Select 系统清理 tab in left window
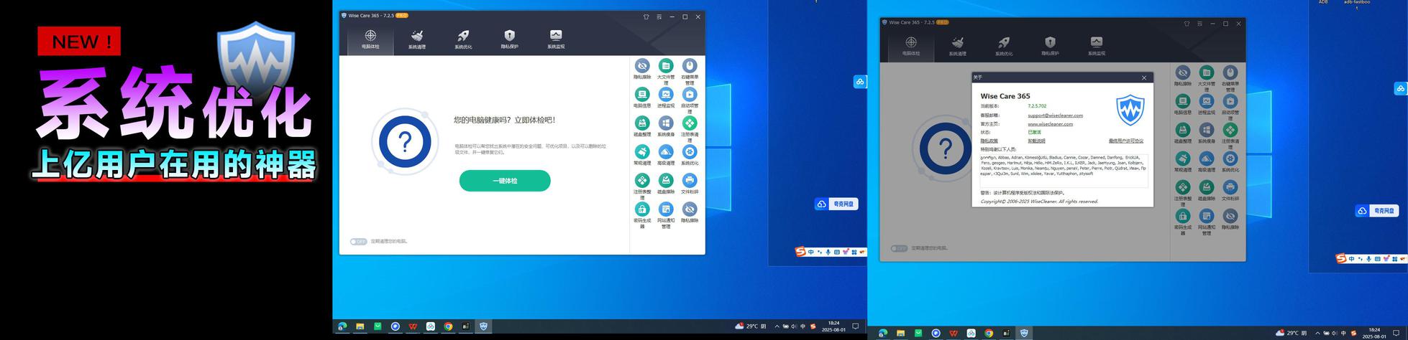This screenshot has height=340, width=1408. pyautogui.click(x=417, y=39)
